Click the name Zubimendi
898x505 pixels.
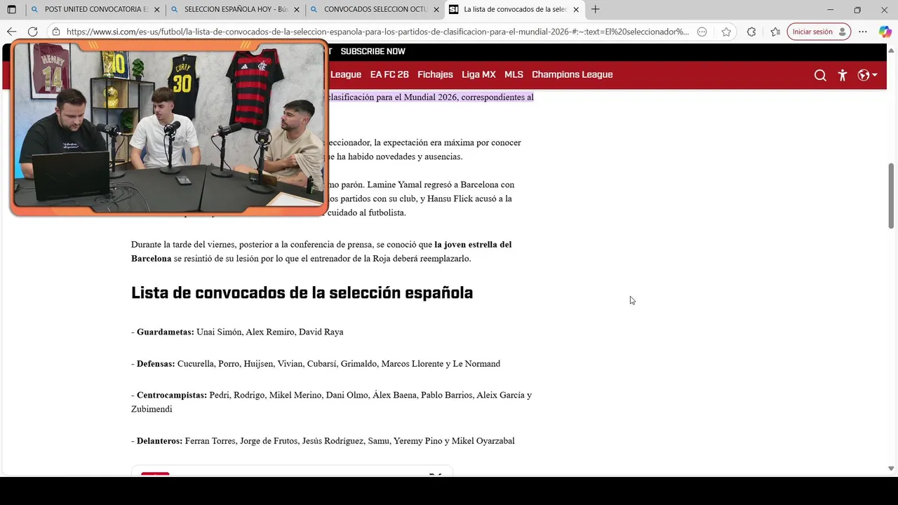tap(152, 409)
